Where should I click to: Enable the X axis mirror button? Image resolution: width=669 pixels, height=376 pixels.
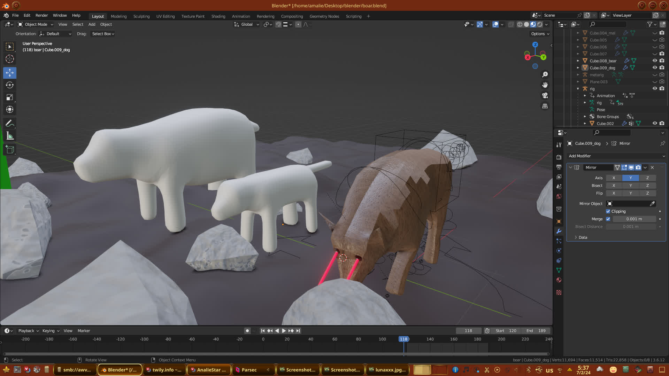614,178
